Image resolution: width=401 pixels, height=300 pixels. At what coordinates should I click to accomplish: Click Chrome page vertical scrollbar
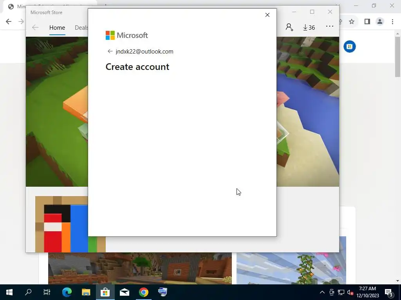pos(397,57)
